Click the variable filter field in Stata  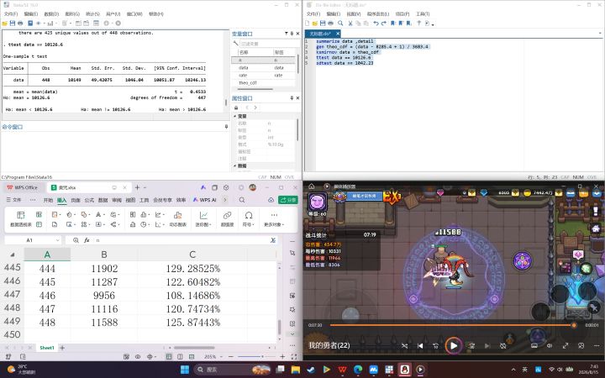click(x=269, y=44)
